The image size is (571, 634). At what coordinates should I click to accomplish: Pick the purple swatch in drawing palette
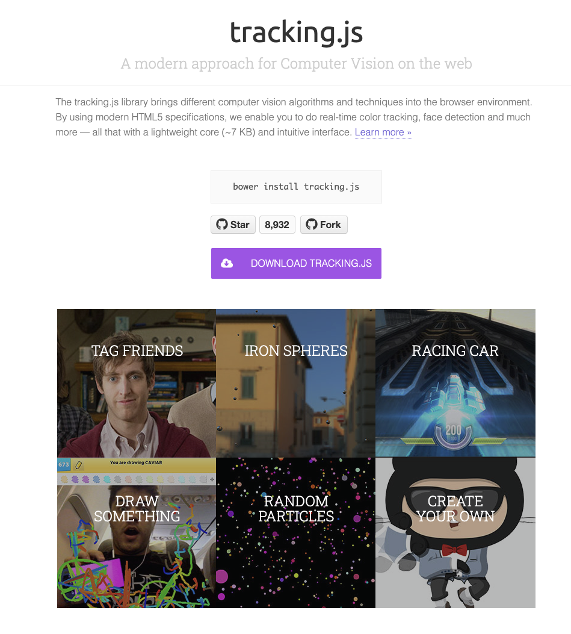click(x=75, y=479)
